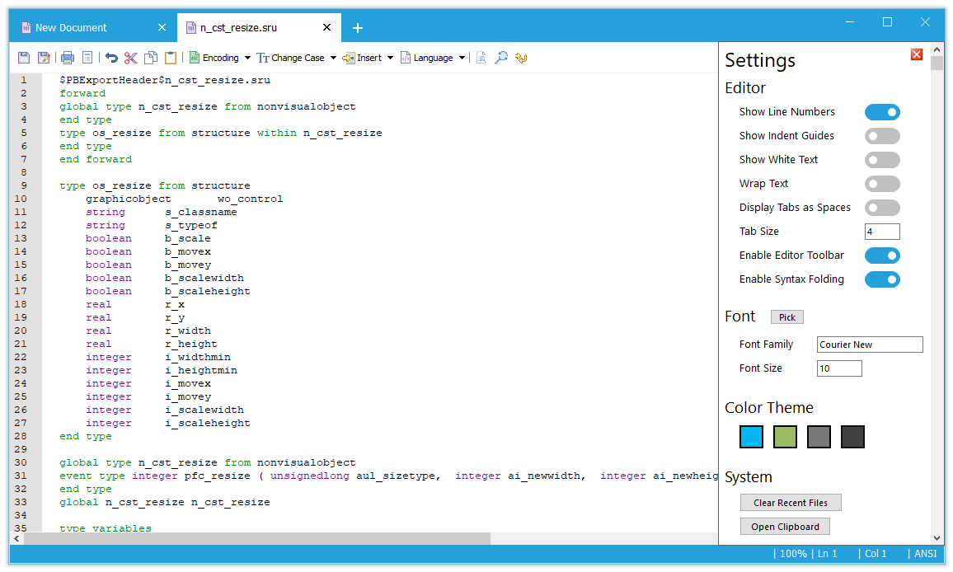The width and height of the screenshot is (953, 572).
Task: Close the Settings panel with red X
Action: point(916,54)
